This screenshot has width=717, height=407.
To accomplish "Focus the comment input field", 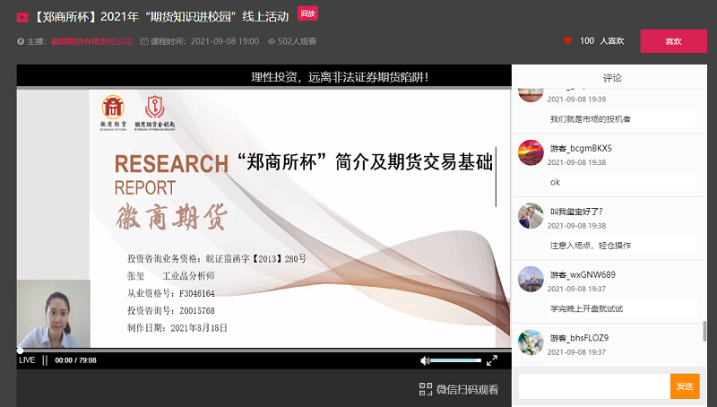I will [x=594, y=386].
